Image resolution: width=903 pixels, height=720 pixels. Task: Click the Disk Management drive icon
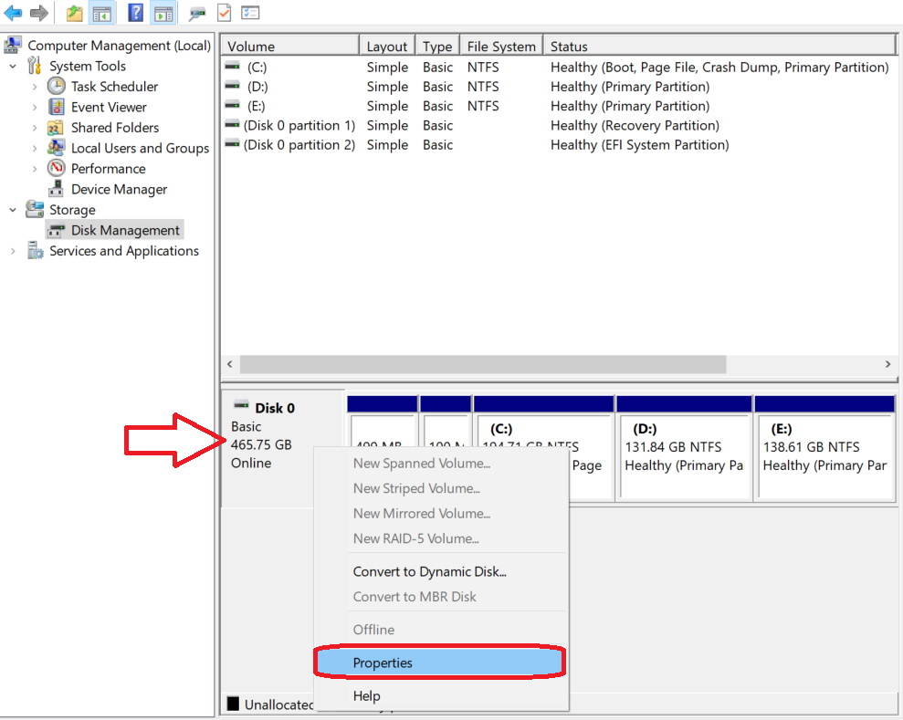click(x=56, y=231)
